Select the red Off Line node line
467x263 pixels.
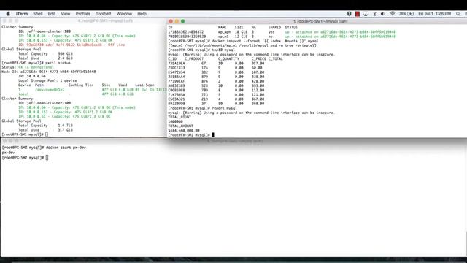tap(72, 45)
